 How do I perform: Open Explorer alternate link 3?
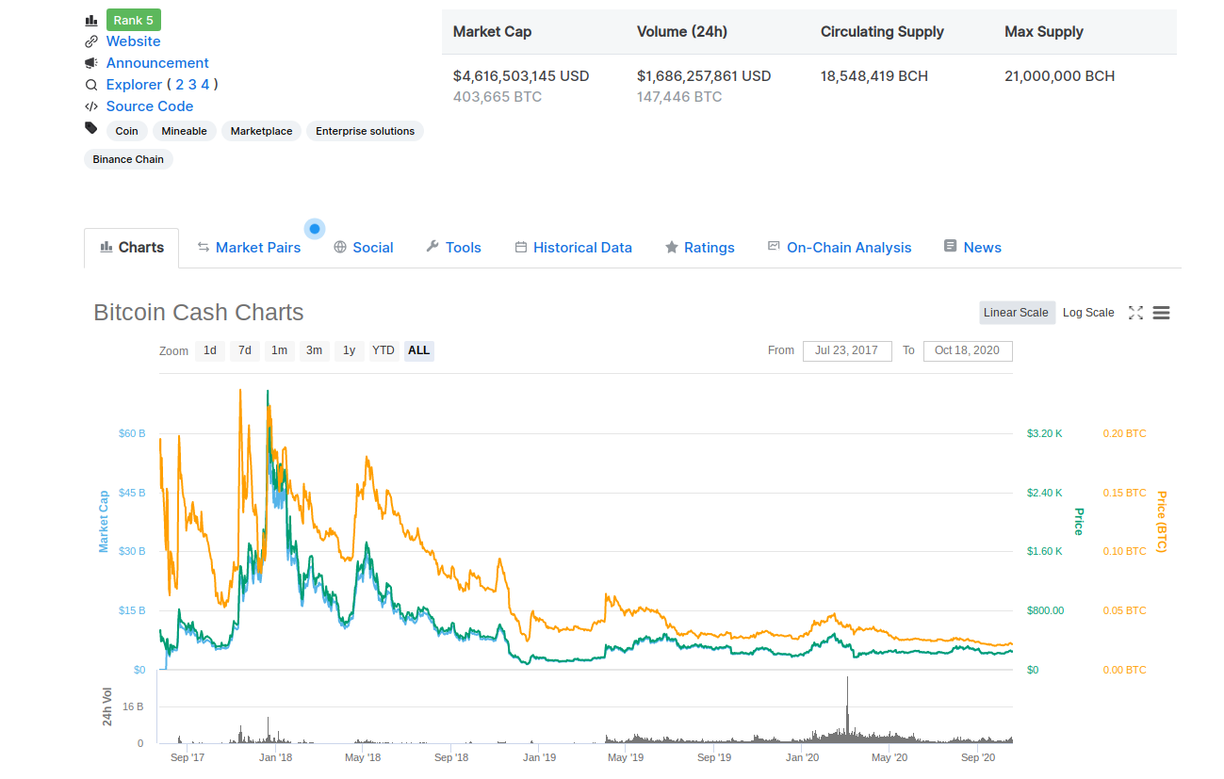[x=192, y=85]
